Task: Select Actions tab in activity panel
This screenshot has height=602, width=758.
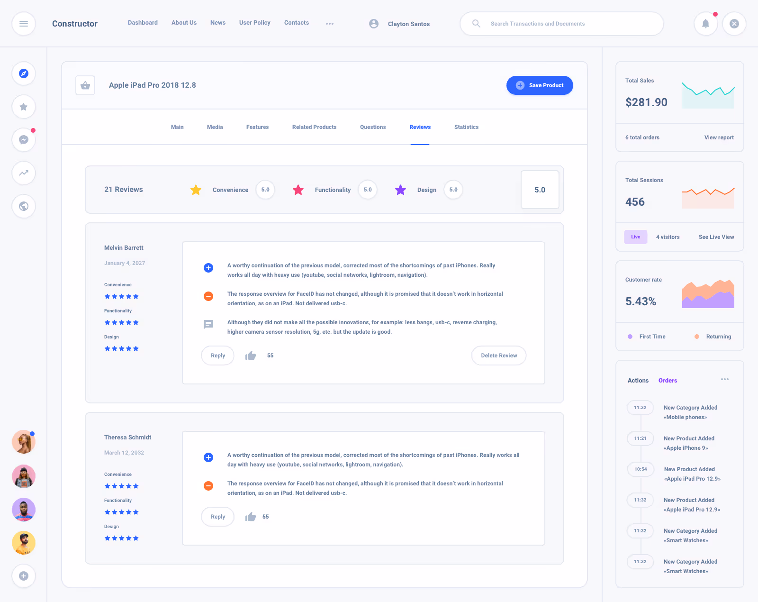Action: tap(638, 381)
